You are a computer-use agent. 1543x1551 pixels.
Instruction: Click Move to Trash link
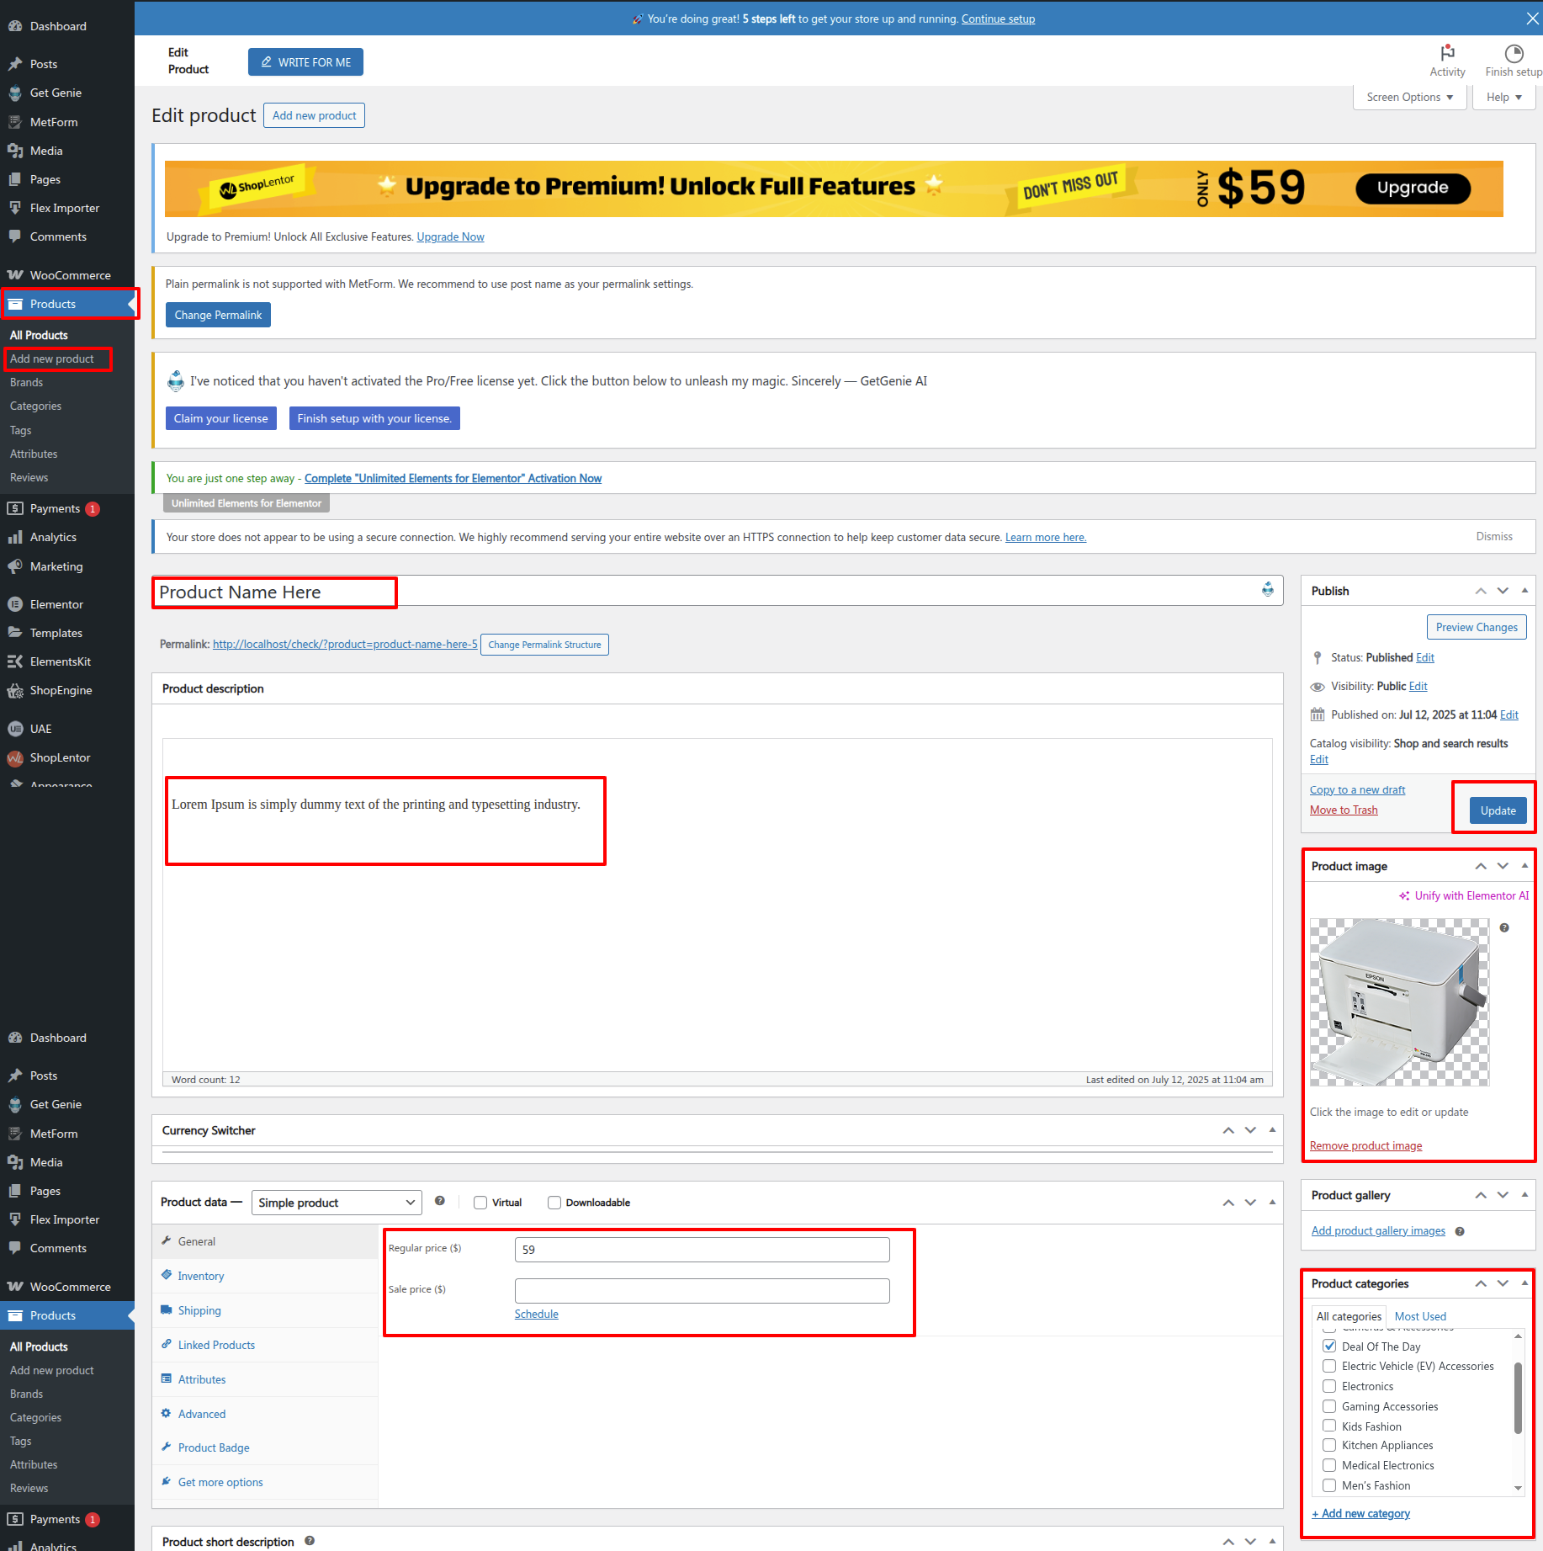point(1344,810)
